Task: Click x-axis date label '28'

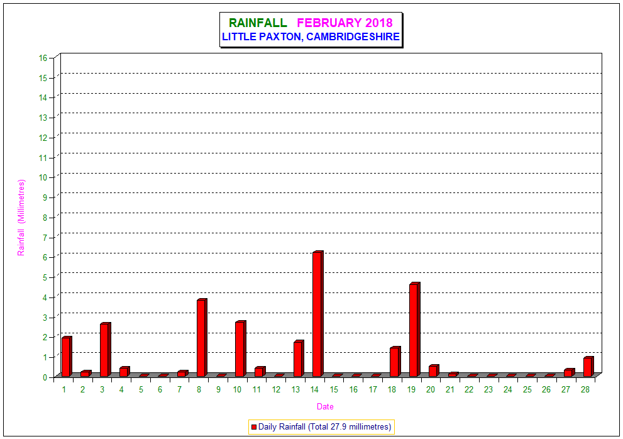Action: point(585,390)
